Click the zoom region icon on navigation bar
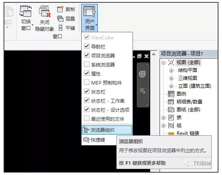 (x=143, y=91)
